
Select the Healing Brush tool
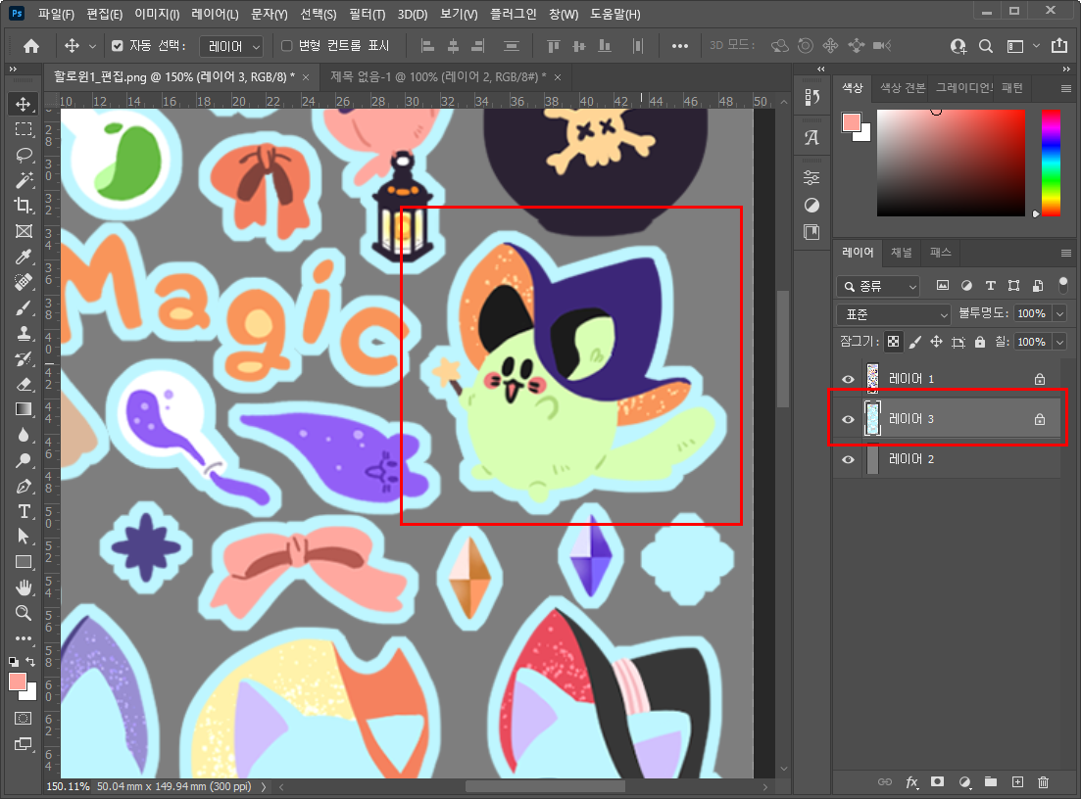click(24, 282)
